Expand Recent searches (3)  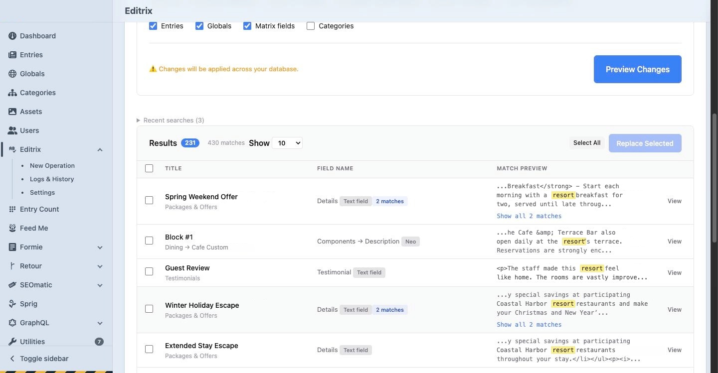tap(171, 120)
